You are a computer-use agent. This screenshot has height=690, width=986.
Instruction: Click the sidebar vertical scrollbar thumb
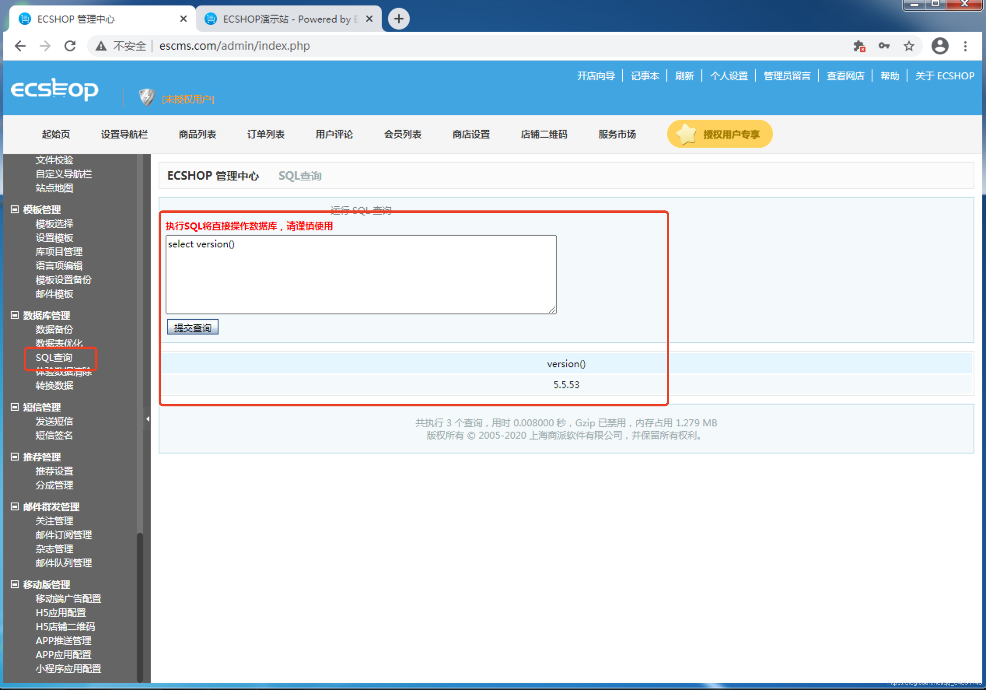click(140, 607)
